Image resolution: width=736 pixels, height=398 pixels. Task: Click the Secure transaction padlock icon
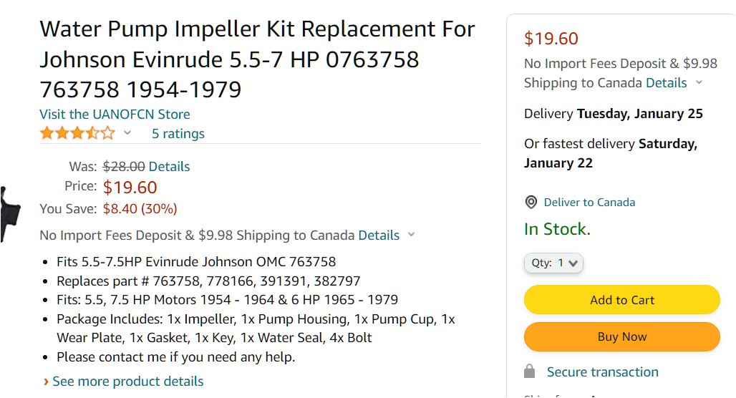pos(530,372)
